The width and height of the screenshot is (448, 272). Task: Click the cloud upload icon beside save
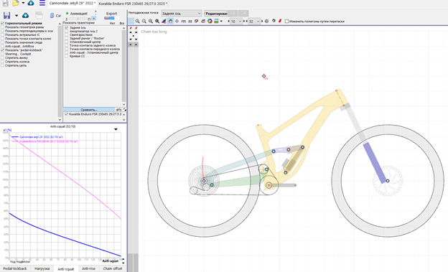coord(25,15)
